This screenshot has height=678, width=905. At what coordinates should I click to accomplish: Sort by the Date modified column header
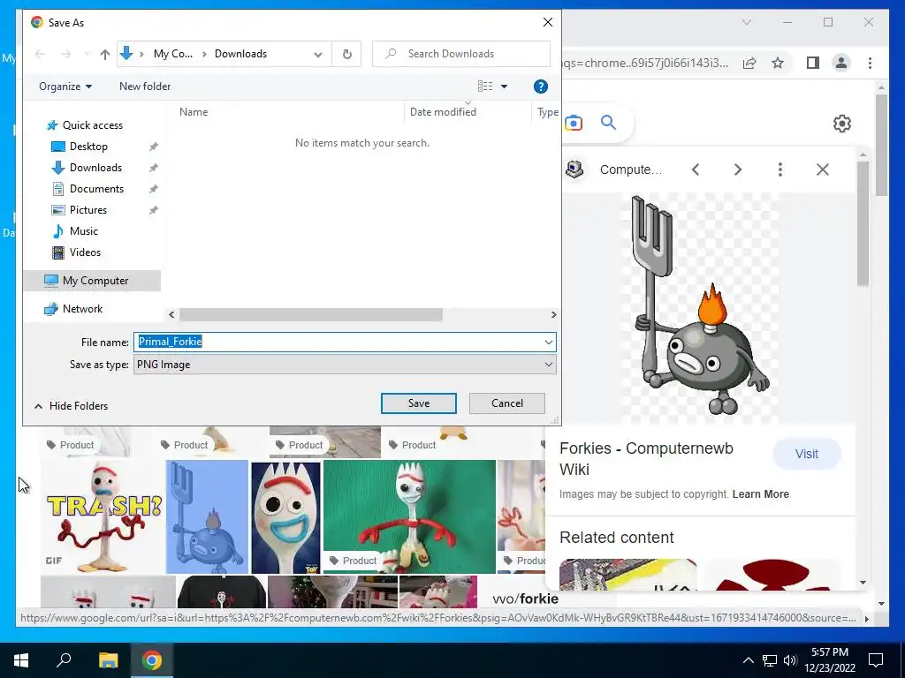[443, 112]
